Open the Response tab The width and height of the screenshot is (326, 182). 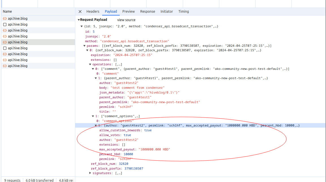(147, 12)
